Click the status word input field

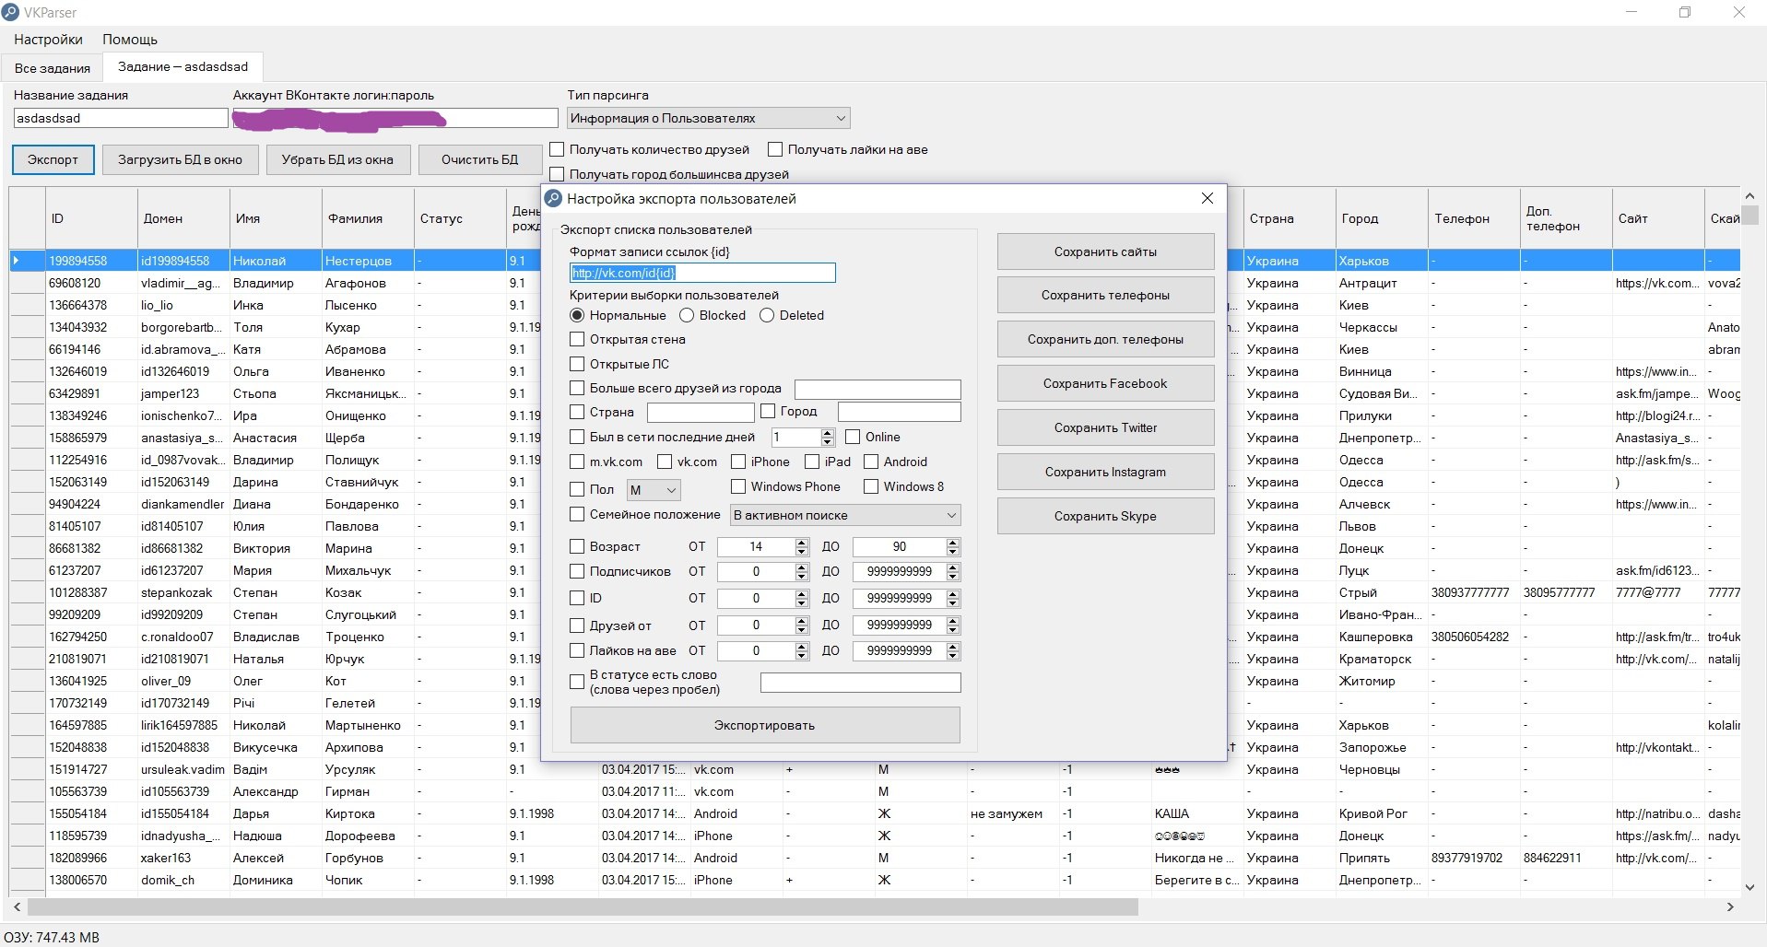point(860,682)
